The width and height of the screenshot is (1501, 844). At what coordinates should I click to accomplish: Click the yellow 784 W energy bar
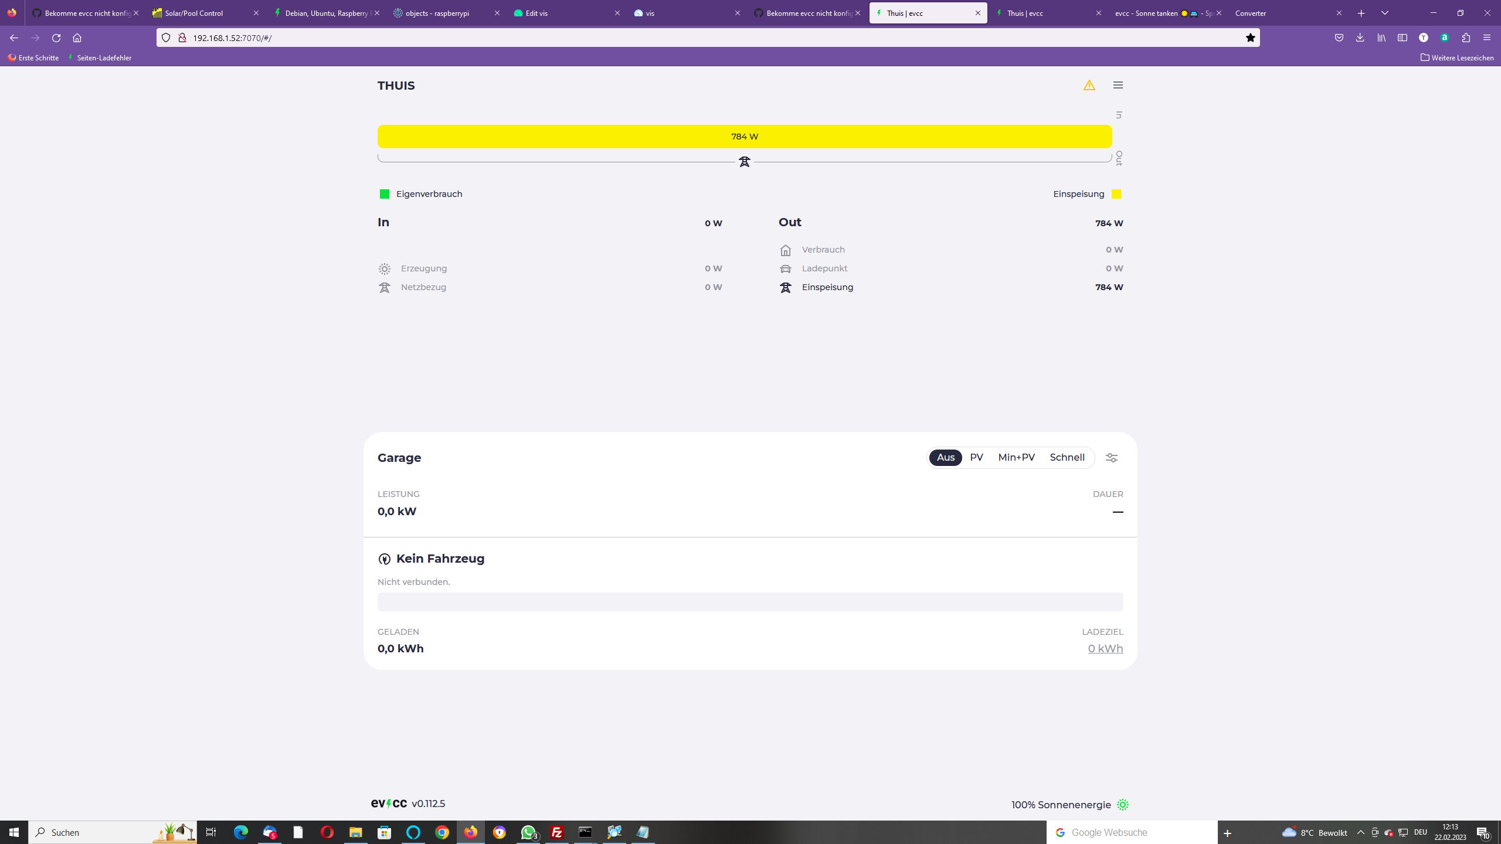tap(744, 137)
